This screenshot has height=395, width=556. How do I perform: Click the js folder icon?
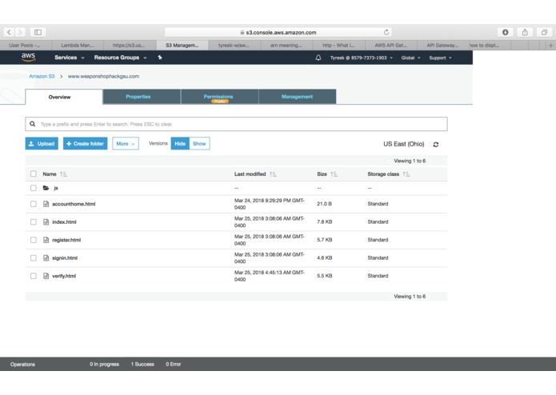click(46, 188)
